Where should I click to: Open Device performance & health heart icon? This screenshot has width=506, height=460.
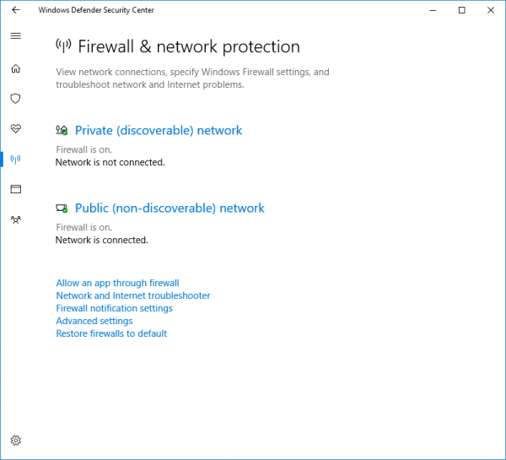tap(16, 128)
